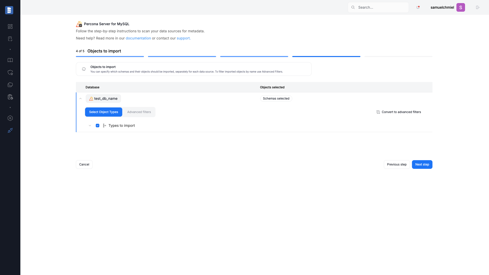489x275 pixels.
Task: Open the dashboard grid icon in sidebar
Action: pos(10,26)
